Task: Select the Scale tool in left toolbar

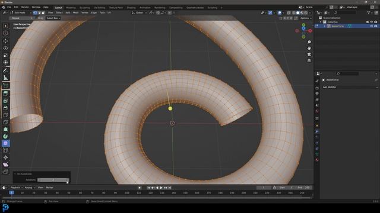Action: point(5,55)
